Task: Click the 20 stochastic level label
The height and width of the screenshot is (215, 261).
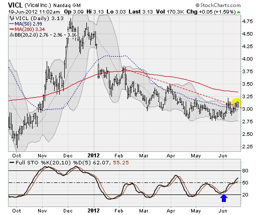Action: click(245, 195)
